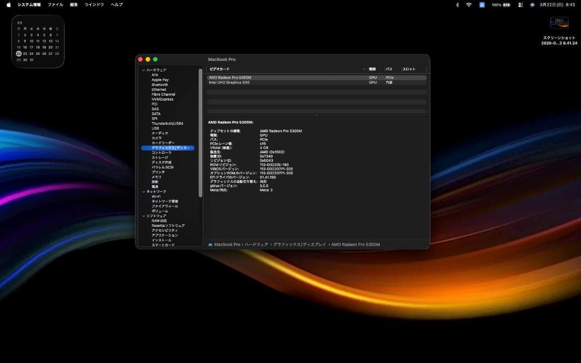Select カメラ in the sidebar
The height and width of the screenshot is (363, 581).
tap(157, 138)
